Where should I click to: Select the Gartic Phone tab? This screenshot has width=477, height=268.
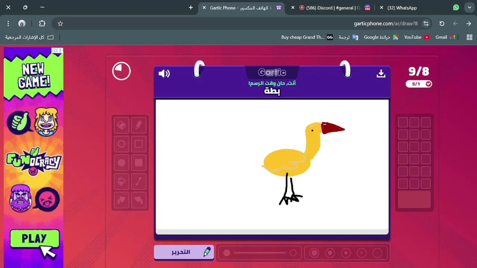point(242,7)
